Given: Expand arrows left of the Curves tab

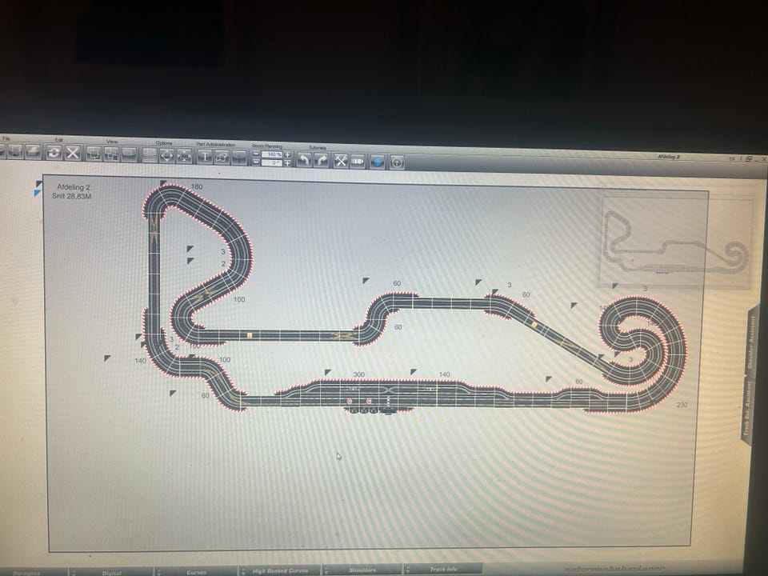Looking at the screenshot, I should point(158,571).
